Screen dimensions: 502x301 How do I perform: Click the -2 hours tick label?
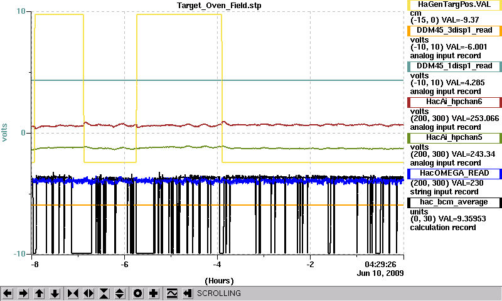[x=310, y=265]
